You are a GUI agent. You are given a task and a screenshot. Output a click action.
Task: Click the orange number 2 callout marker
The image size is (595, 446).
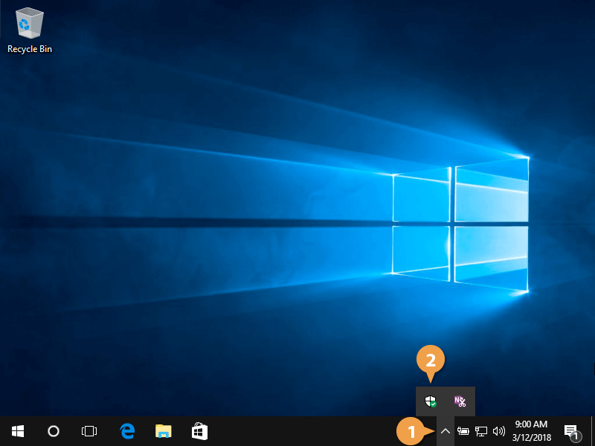[x=430, y=361]
